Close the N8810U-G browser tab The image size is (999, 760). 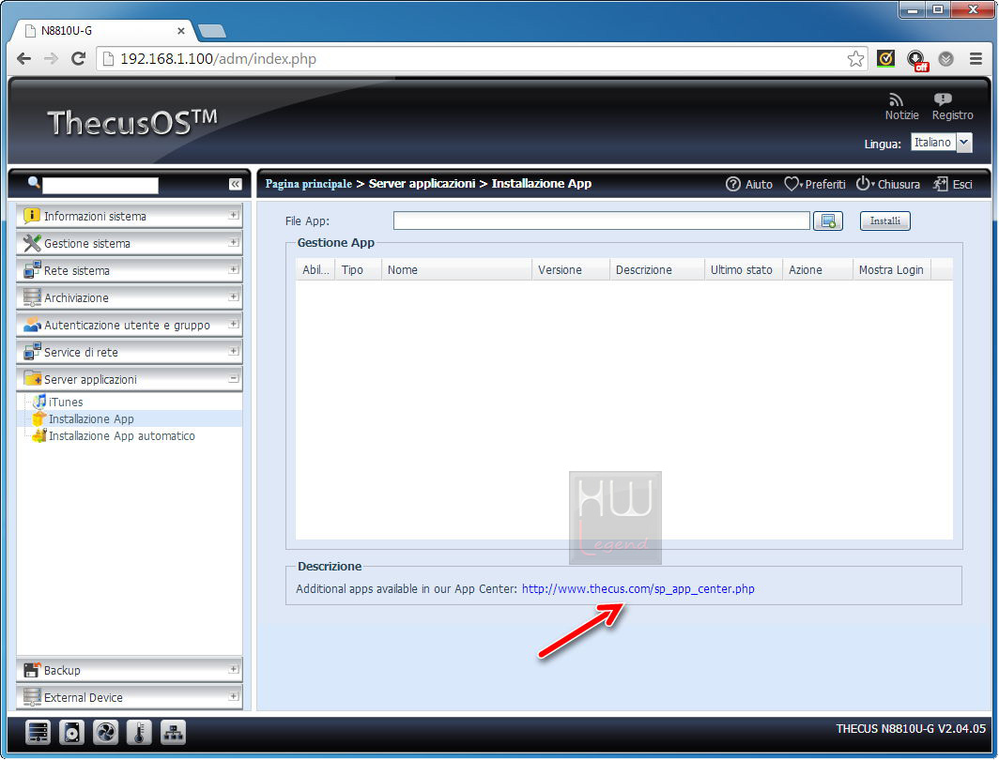coord(181,31)
